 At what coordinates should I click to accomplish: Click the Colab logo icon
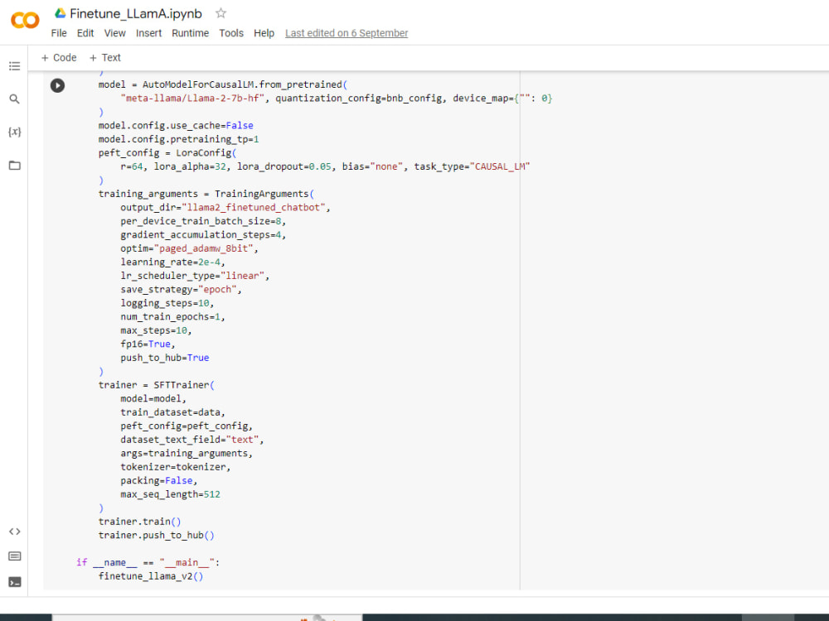pyautogui.click(x=25, y=21)
